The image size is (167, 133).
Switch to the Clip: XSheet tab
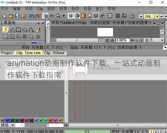pos(54,53)
